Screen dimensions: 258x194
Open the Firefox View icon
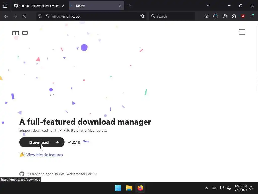(5, 6)
